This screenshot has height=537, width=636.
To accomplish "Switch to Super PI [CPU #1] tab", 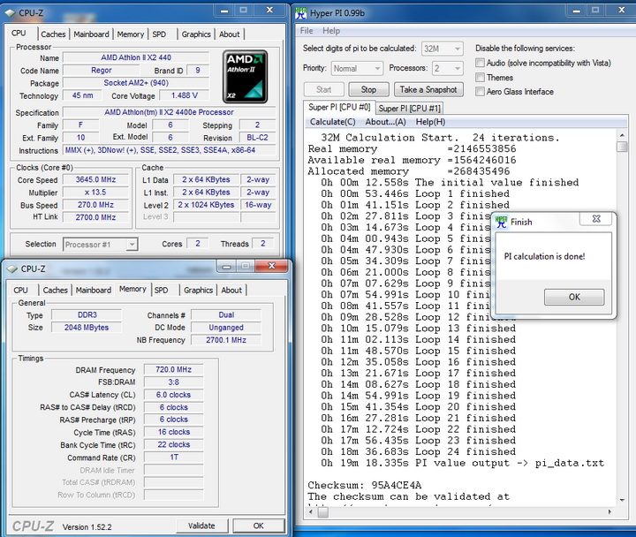I will click(409, 109).
